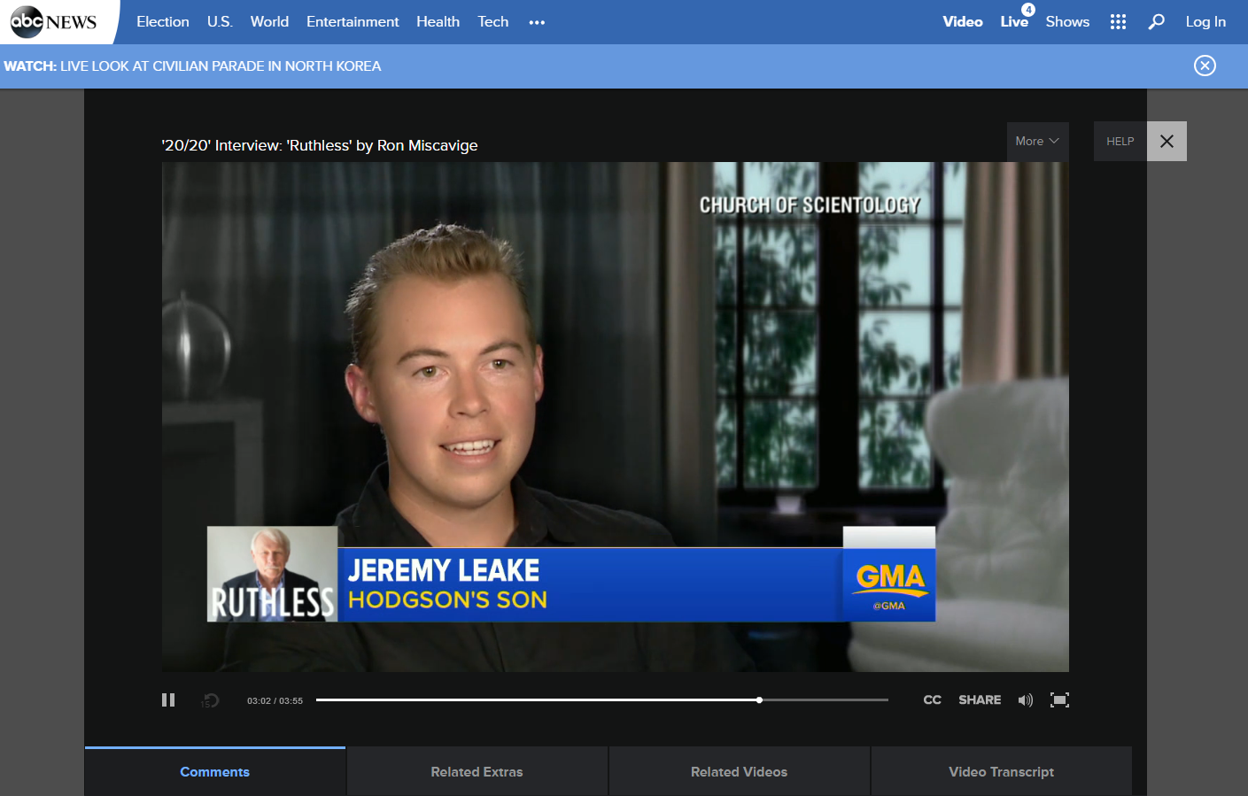Dismiss the North Korea live banner
The image size is (1248, 796).
tap(1205, 66)
